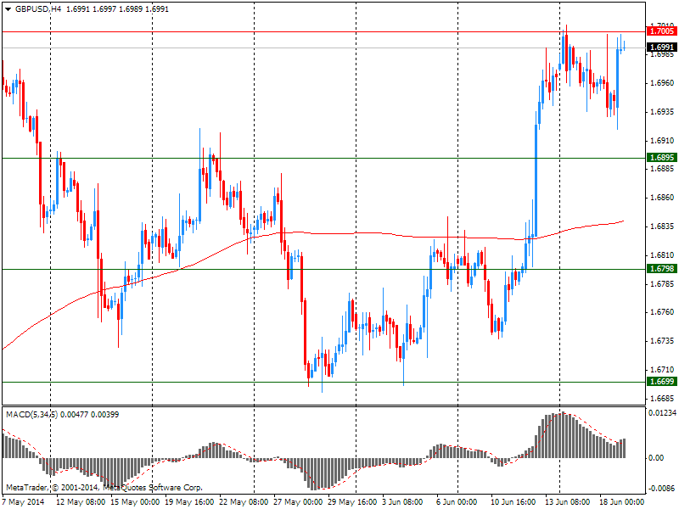
Task: Click the 13 Jun 08:00 time label
Action: click(x=567, y=502)
